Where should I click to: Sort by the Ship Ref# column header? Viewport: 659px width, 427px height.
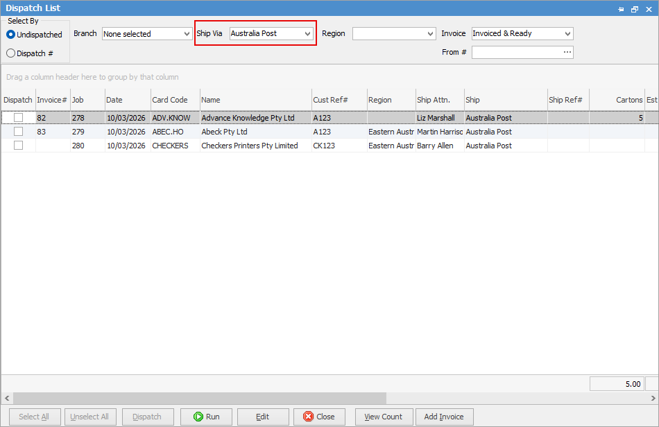[568, 100]
